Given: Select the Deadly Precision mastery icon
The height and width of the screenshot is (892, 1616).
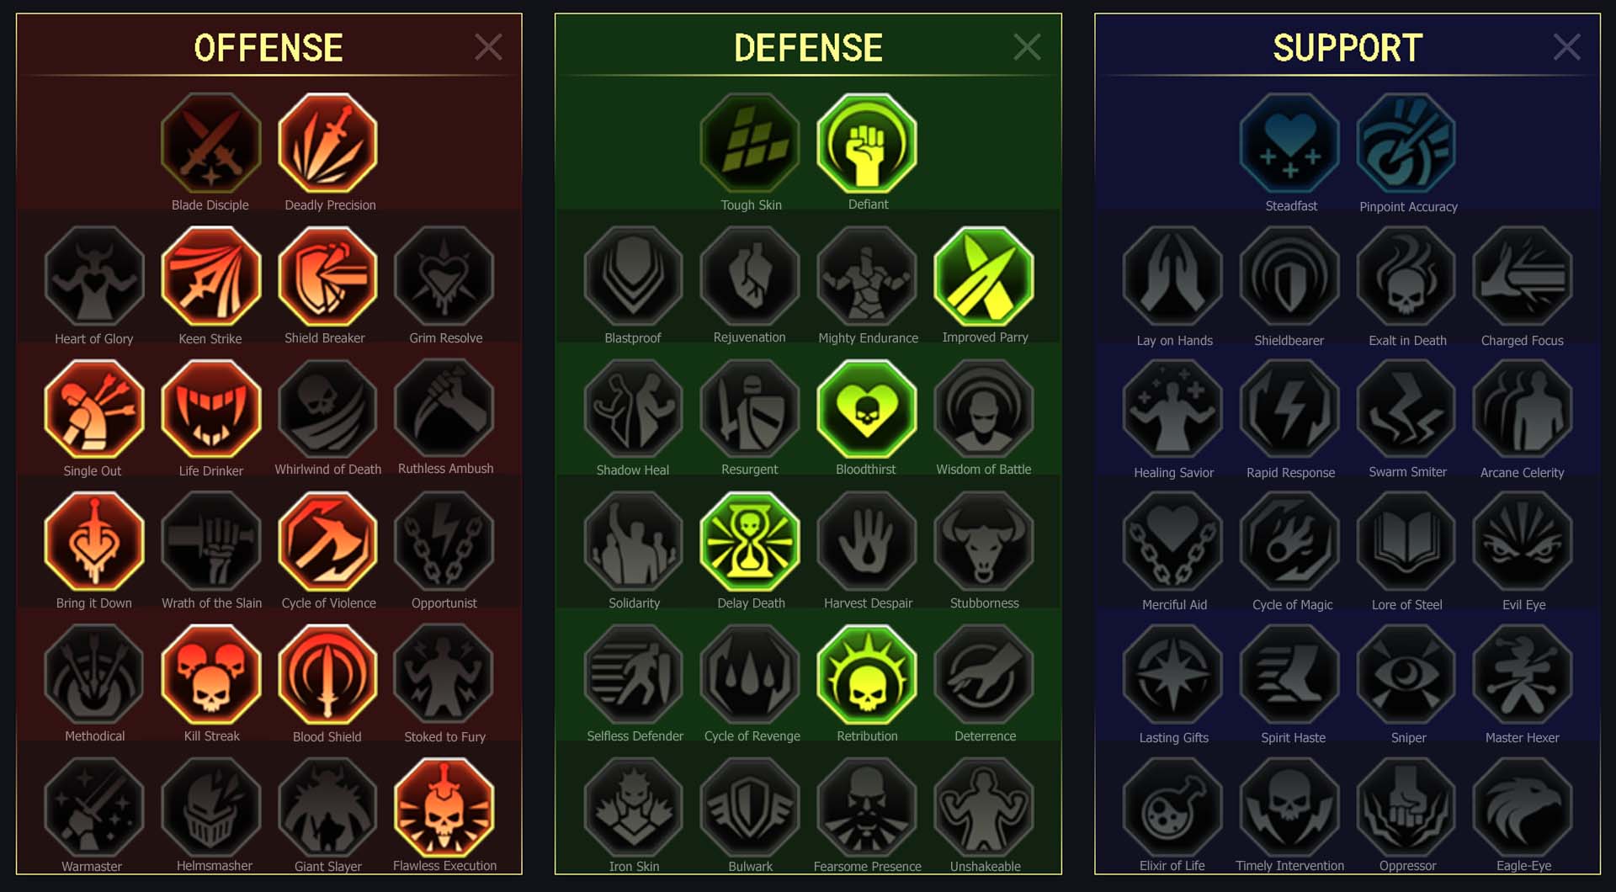Looking at the screenshot, I should pyautogui.click(x=327, y=143).
